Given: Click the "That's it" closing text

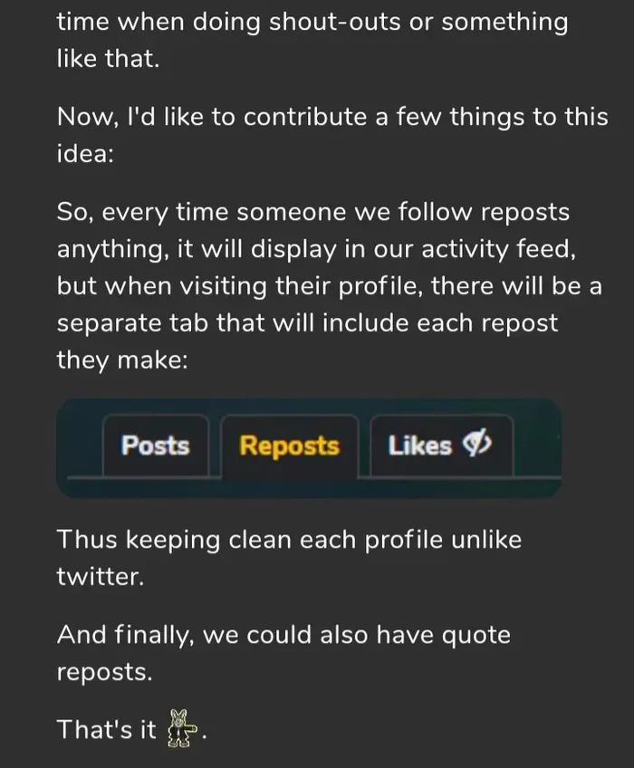Looking at the screenshot, I should point(106,729).
